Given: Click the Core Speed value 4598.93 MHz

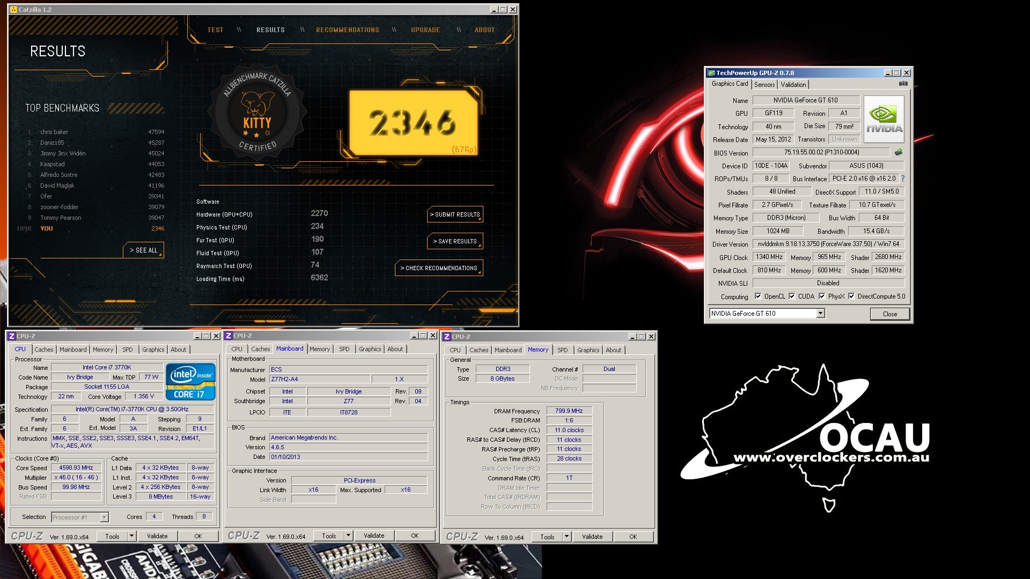Looking at the screenshot, I should 76,468.
